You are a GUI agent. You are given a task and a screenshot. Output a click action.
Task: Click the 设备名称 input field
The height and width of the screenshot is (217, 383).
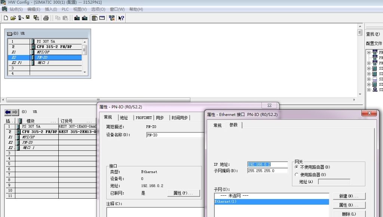coord(175,135)
